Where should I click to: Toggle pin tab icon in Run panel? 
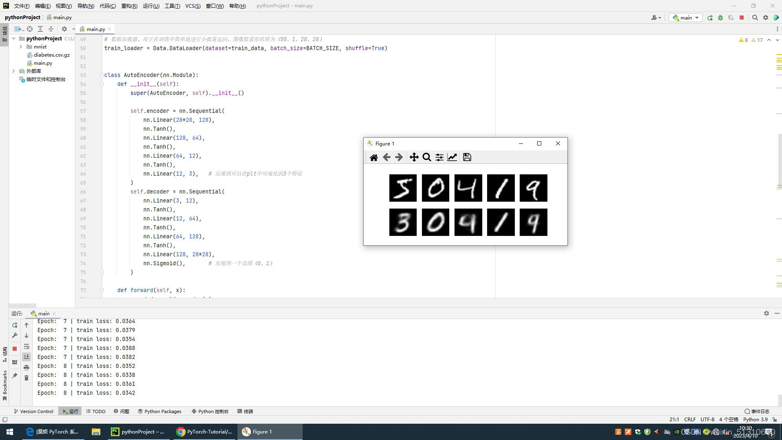click(x=15, y=376)
